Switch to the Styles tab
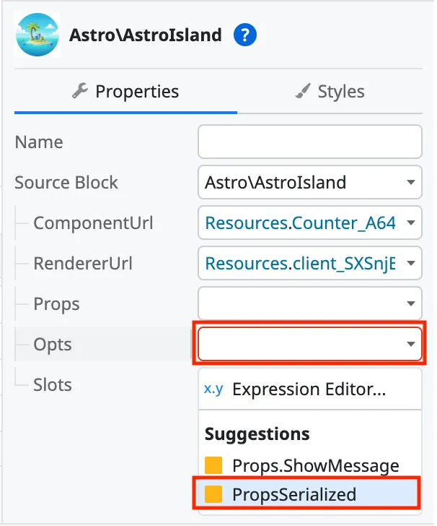 [x=330, y=92]
